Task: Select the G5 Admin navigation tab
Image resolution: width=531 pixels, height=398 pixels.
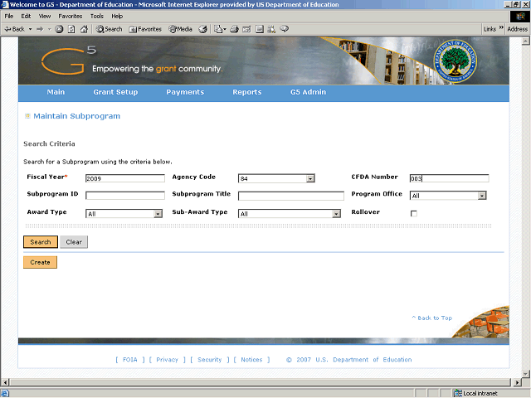Action: pyautogui.click(x=308, y=92)
